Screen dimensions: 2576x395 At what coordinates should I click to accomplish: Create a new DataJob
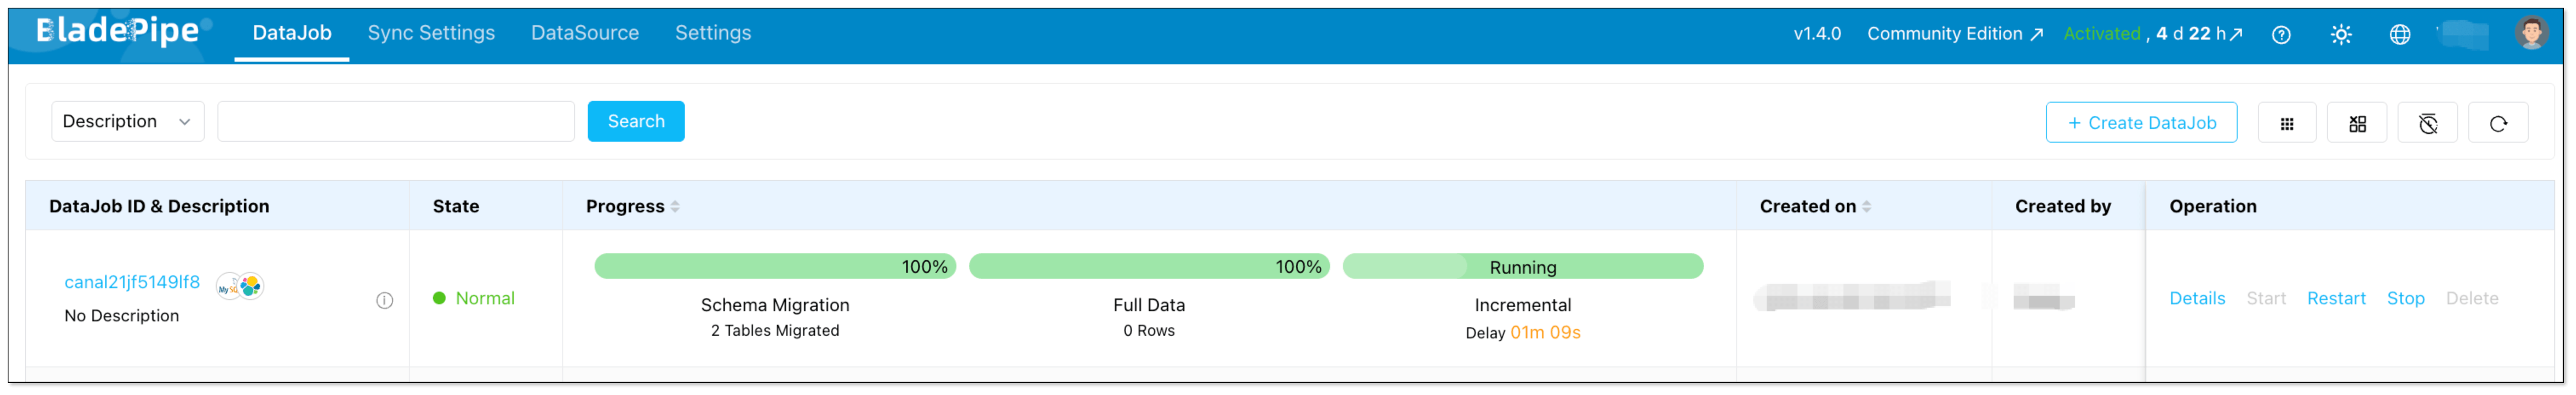[2141, 122]
